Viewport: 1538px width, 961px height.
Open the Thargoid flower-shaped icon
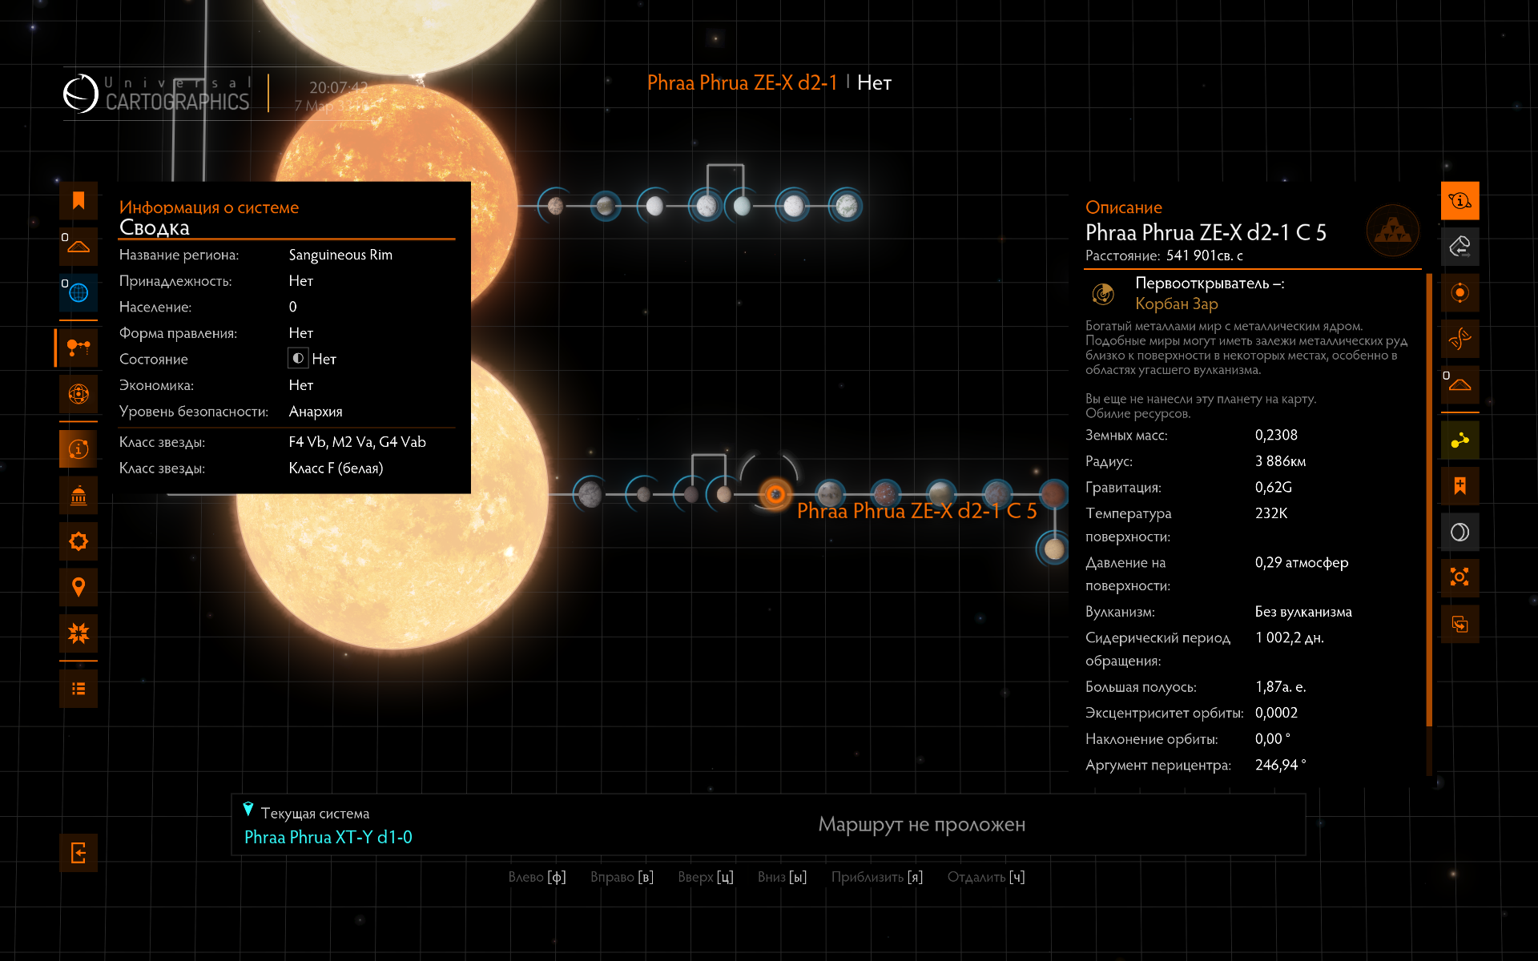[x=79, y=633]
